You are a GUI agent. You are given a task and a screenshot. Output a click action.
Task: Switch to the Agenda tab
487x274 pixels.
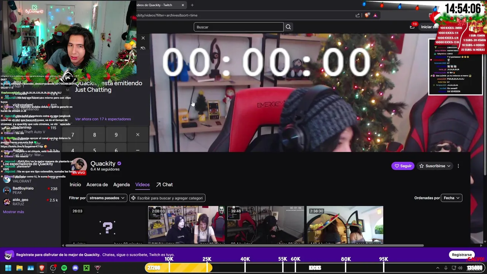pyautogui.click(x=121, y=185)
